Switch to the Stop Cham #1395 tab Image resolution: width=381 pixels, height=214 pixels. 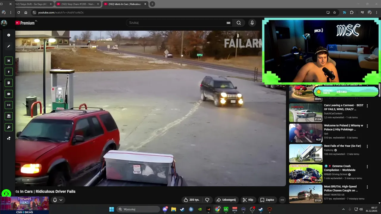pos(78,4)
